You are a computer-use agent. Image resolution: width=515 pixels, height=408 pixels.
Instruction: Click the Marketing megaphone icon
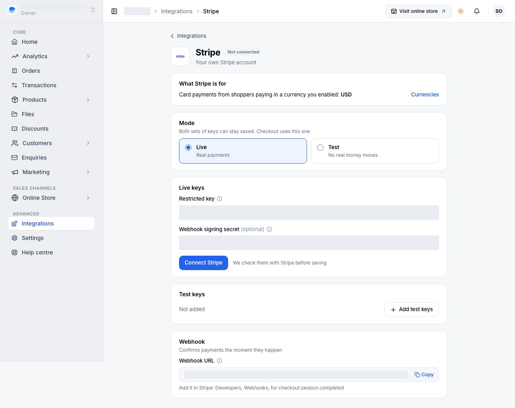15,172
